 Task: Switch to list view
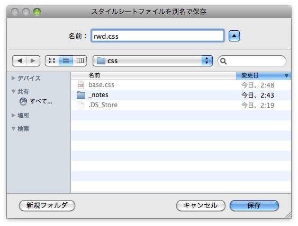[66, 61]
